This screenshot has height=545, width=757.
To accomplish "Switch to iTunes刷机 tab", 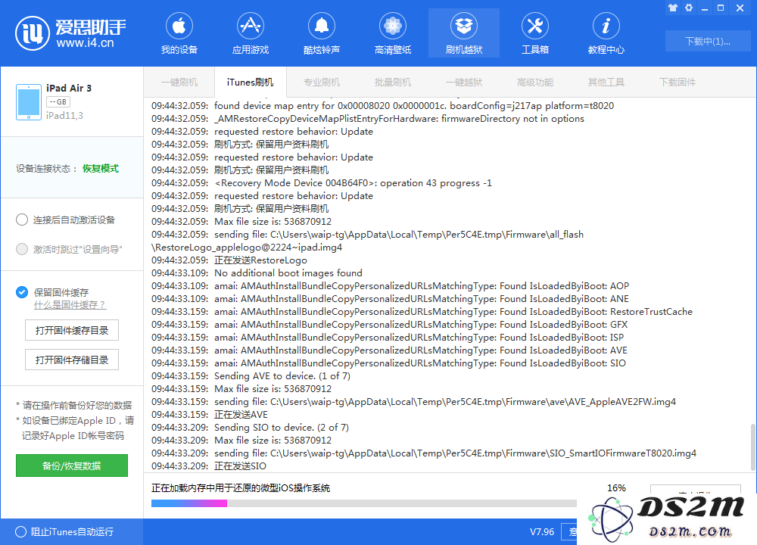I will coord(250,82).
